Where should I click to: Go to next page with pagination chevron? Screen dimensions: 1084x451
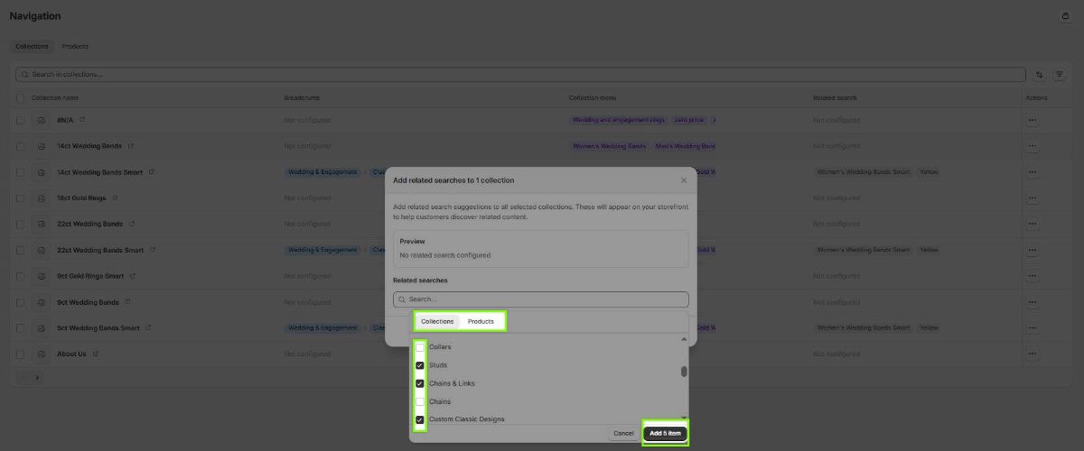(x=37, y=377)
